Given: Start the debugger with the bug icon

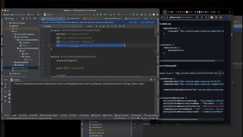Looking at the screenshot, I should [97, 14].
